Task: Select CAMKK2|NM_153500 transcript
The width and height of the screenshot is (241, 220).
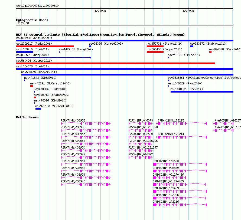Action: coord(180,164)
